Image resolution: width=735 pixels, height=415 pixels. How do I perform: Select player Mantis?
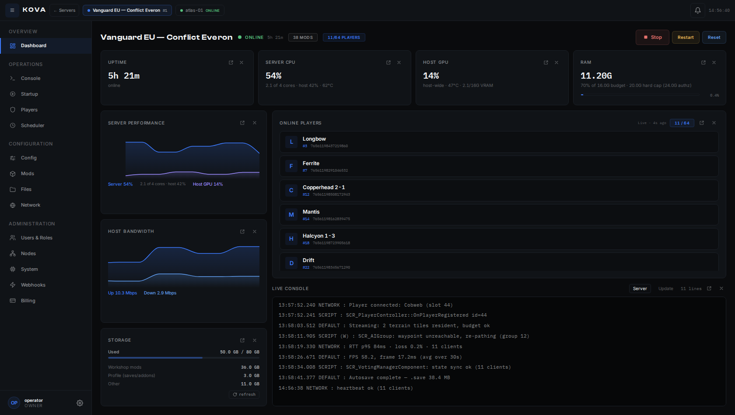[x=499, y=215]
